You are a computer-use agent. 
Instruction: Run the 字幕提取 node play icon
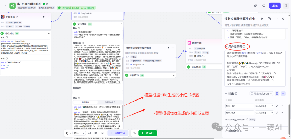[x=44, y=17]
